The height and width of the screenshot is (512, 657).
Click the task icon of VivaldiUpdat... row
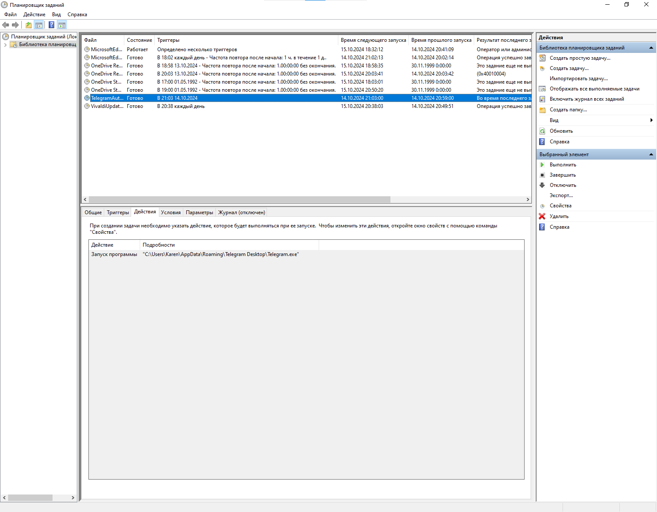87,106
